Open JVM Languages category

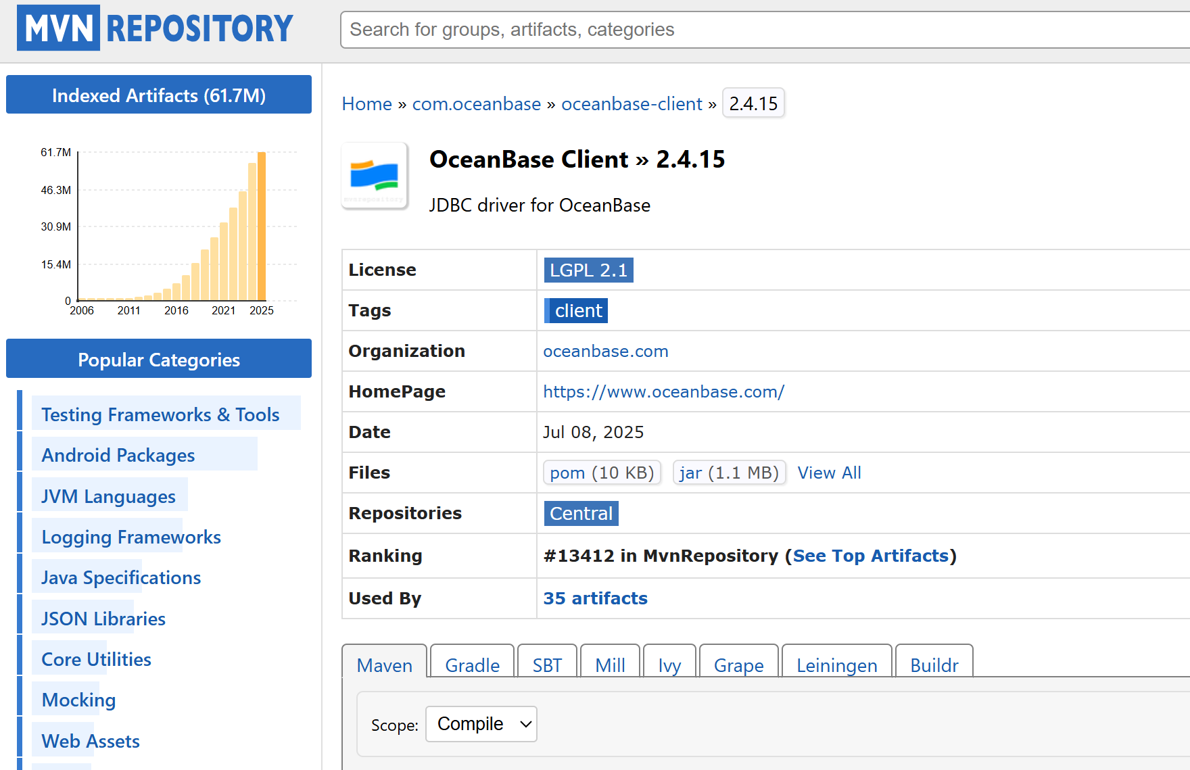click(x=108, y=496)
